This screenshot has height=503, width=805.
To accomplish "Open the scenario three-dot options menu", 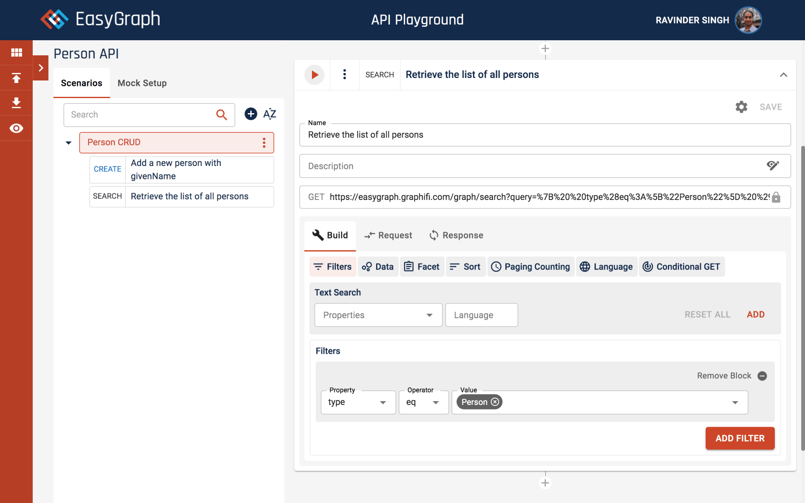I will click(x=344, y=75).
